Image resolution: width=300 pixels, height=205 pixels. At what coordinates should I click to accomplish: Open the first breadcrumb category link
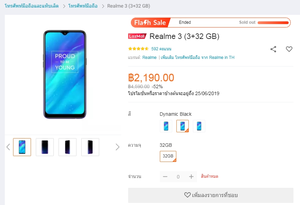(x=32, y=6)
